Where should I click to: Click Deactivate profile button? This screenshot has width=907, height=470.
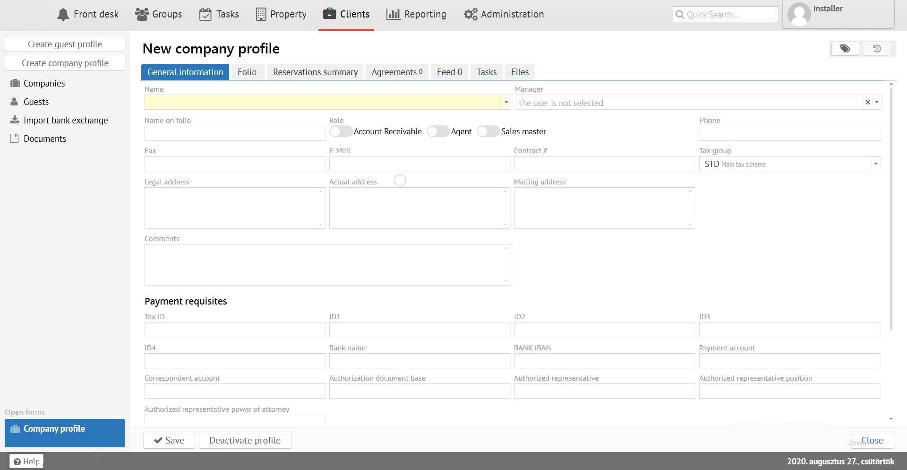point(245,440)
